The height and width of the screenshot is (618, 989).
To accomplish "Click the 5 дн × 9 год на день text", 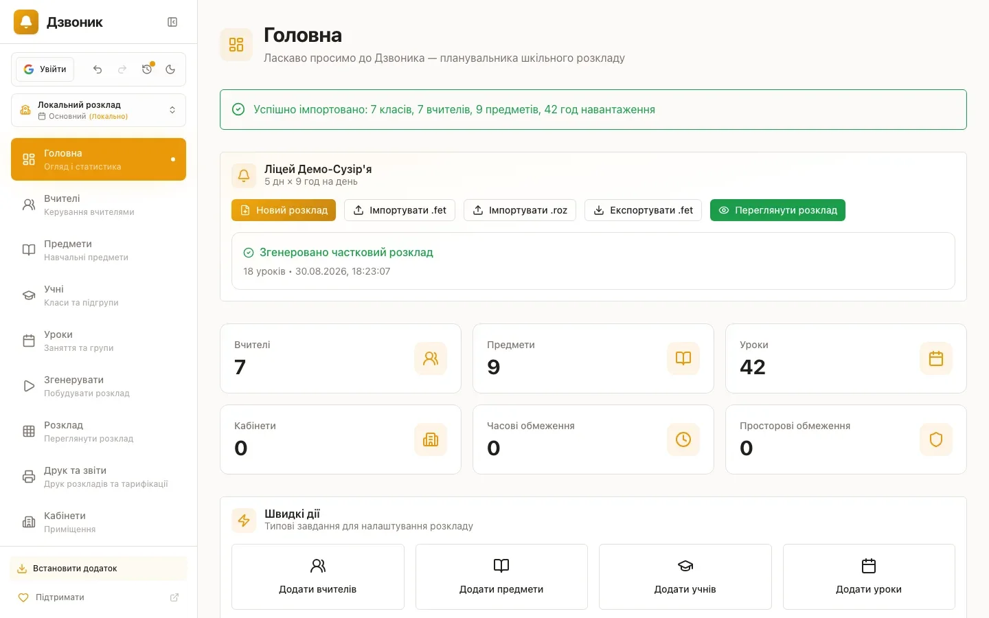I will 311,182.
